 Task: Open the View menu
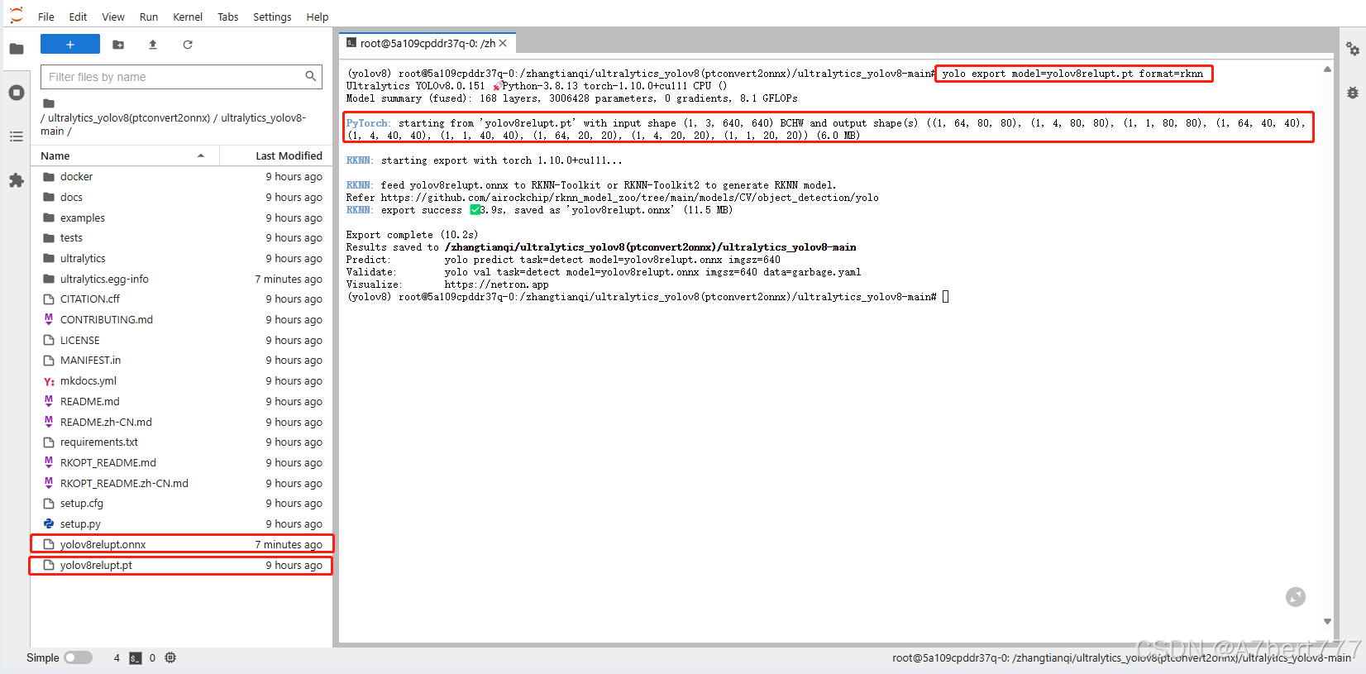pyautogui.click(x=113, y=17)
